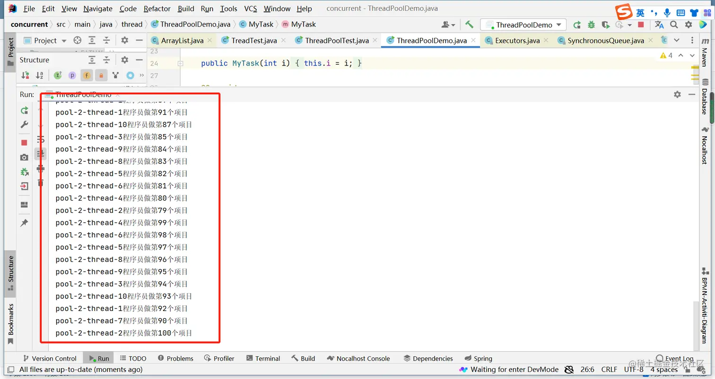Image resolution: width=715 pixels, height=379 pixels.
Task: Open the Project view dropdown
Action: (45, 41)
